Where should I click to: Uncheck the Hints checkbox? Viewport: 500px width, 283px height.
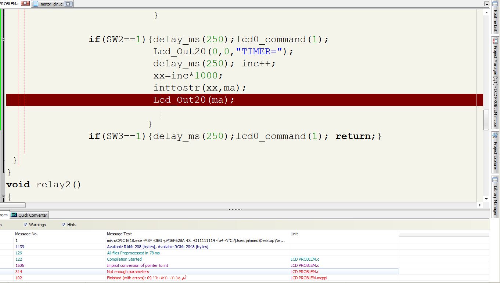[x=64, y=225]
